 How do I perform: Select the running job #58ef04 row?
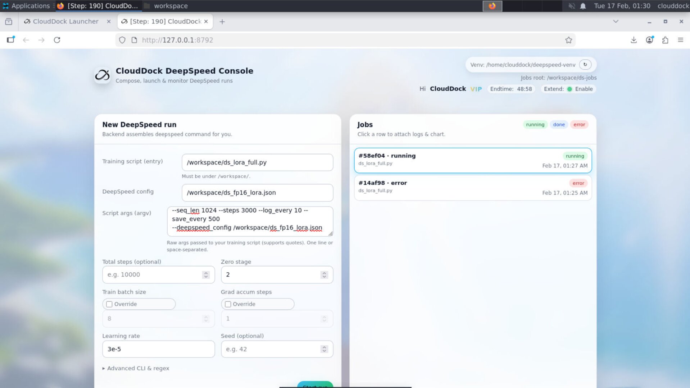472,160
